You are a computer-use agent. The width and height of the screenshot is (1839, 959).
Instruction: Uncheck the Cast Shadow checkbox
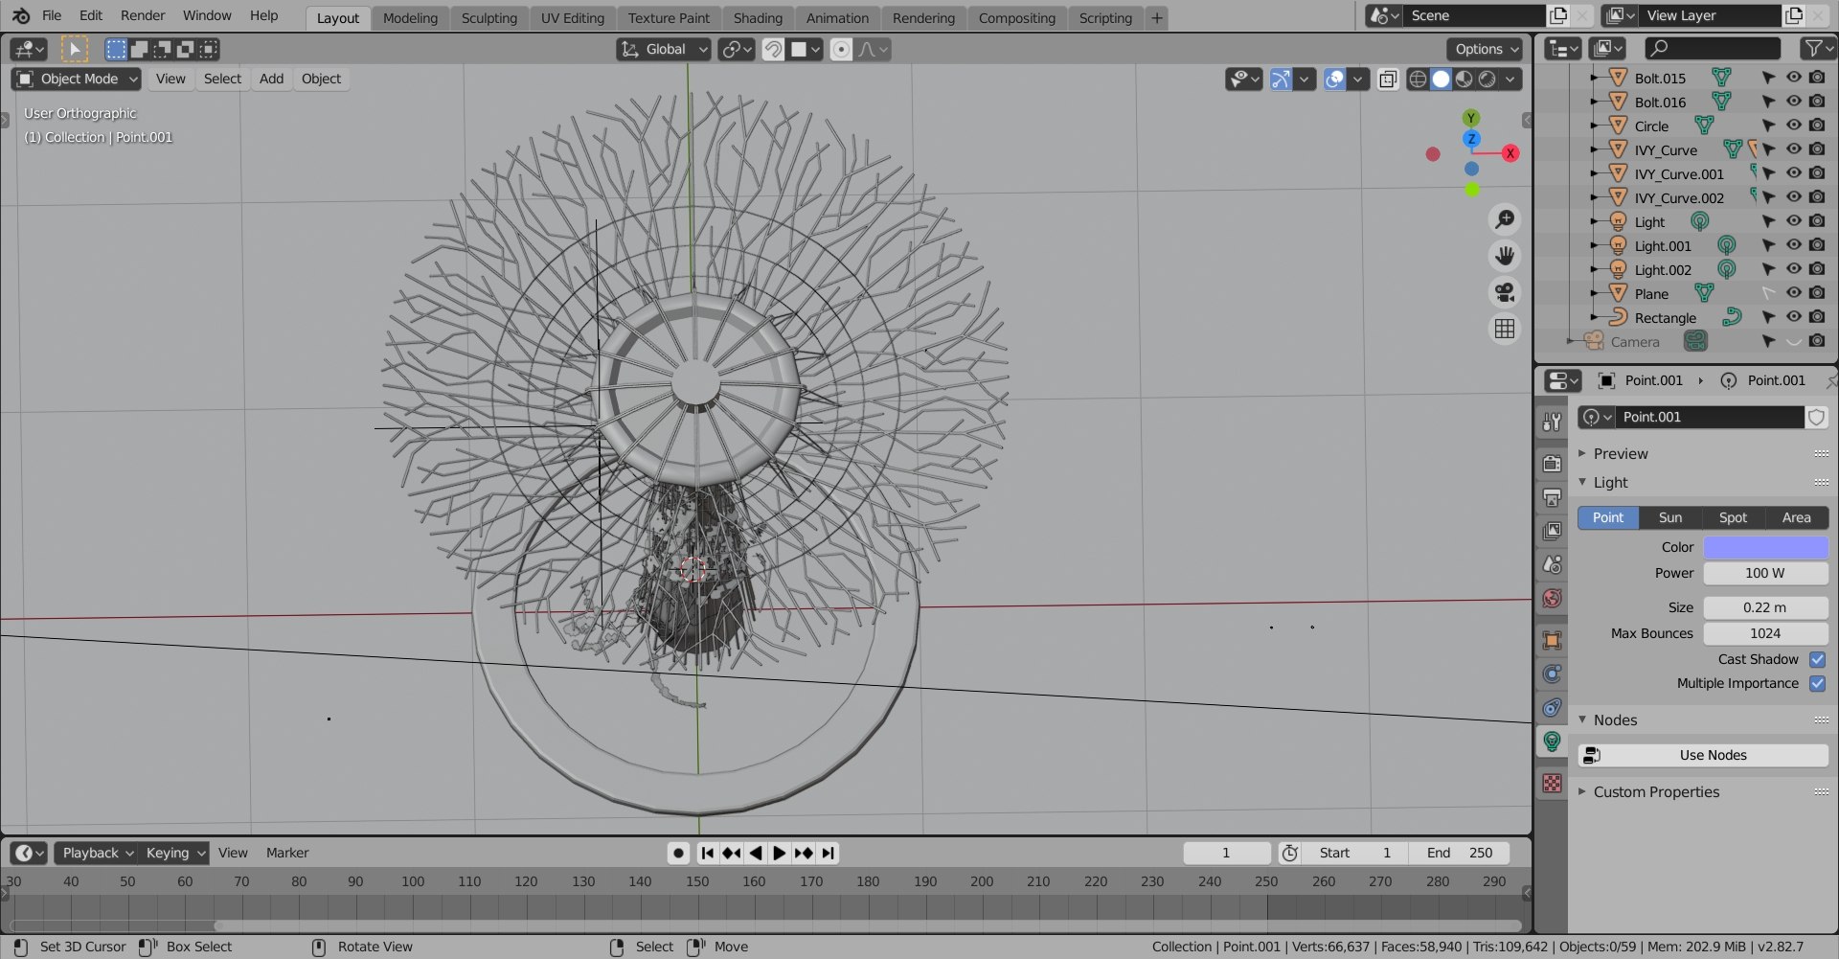point(1817,659)
